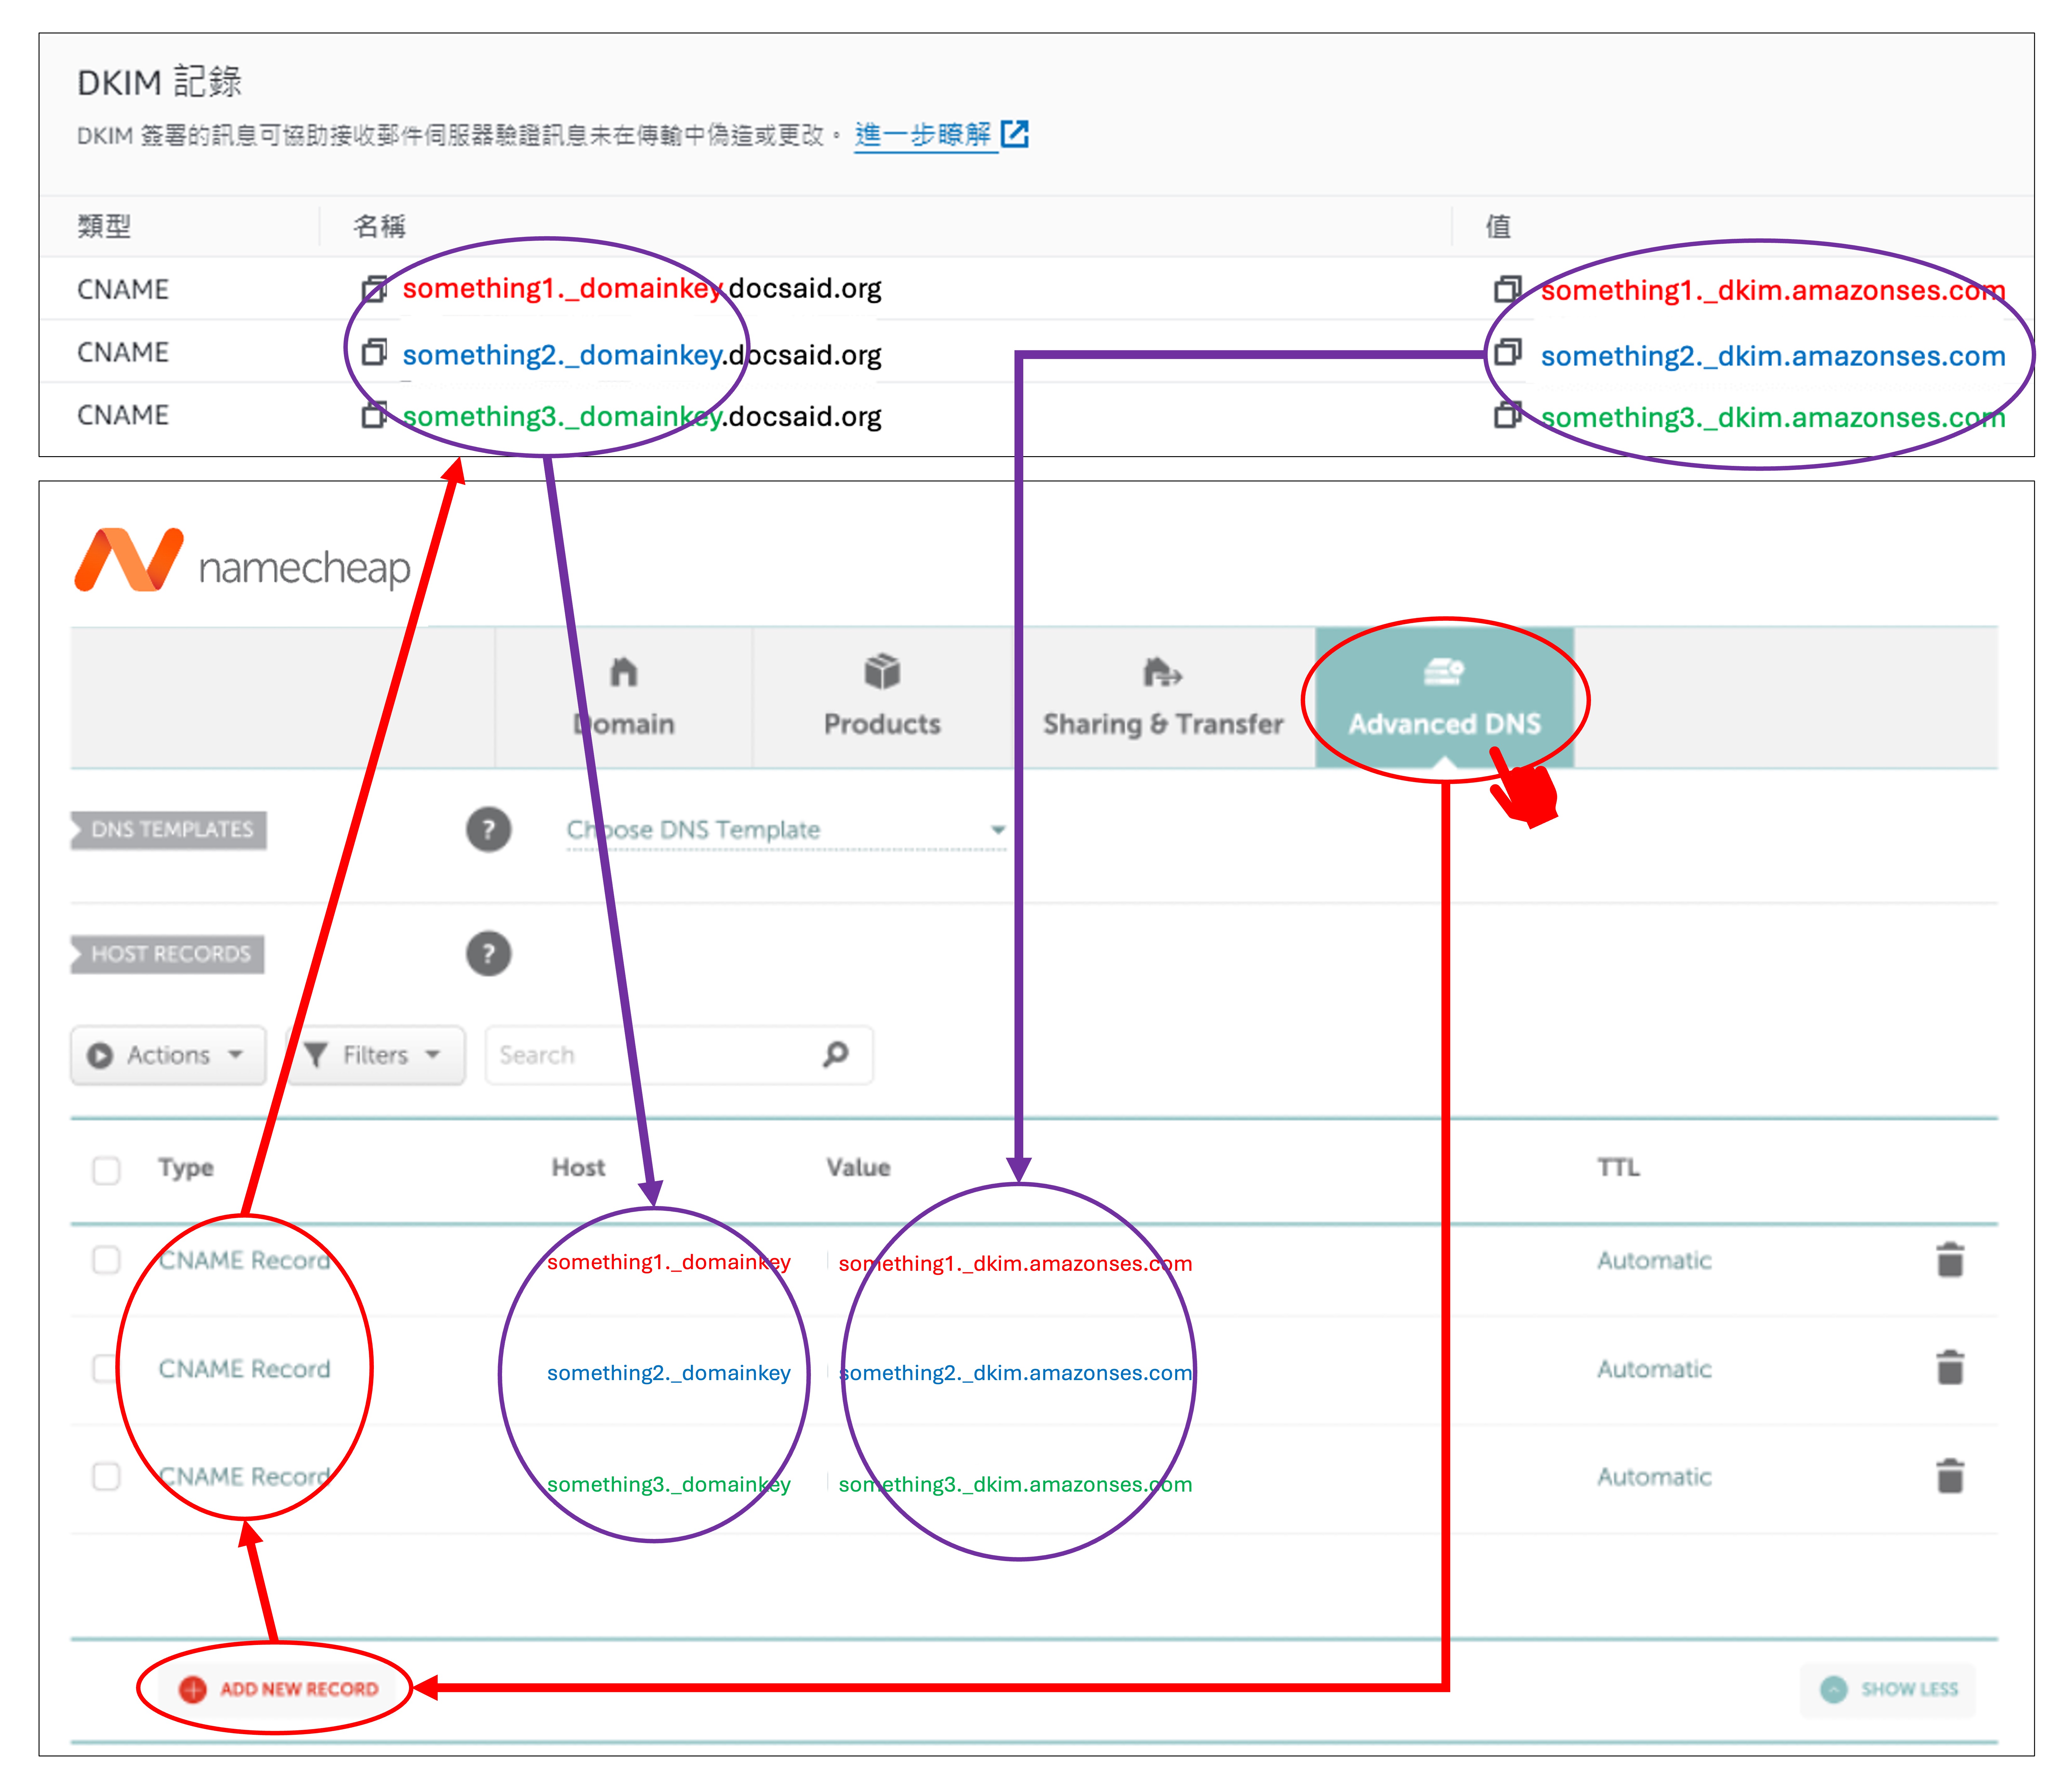Click into the Search field
Viewport: 2072px width, 1791px height.
point(679,1055)
